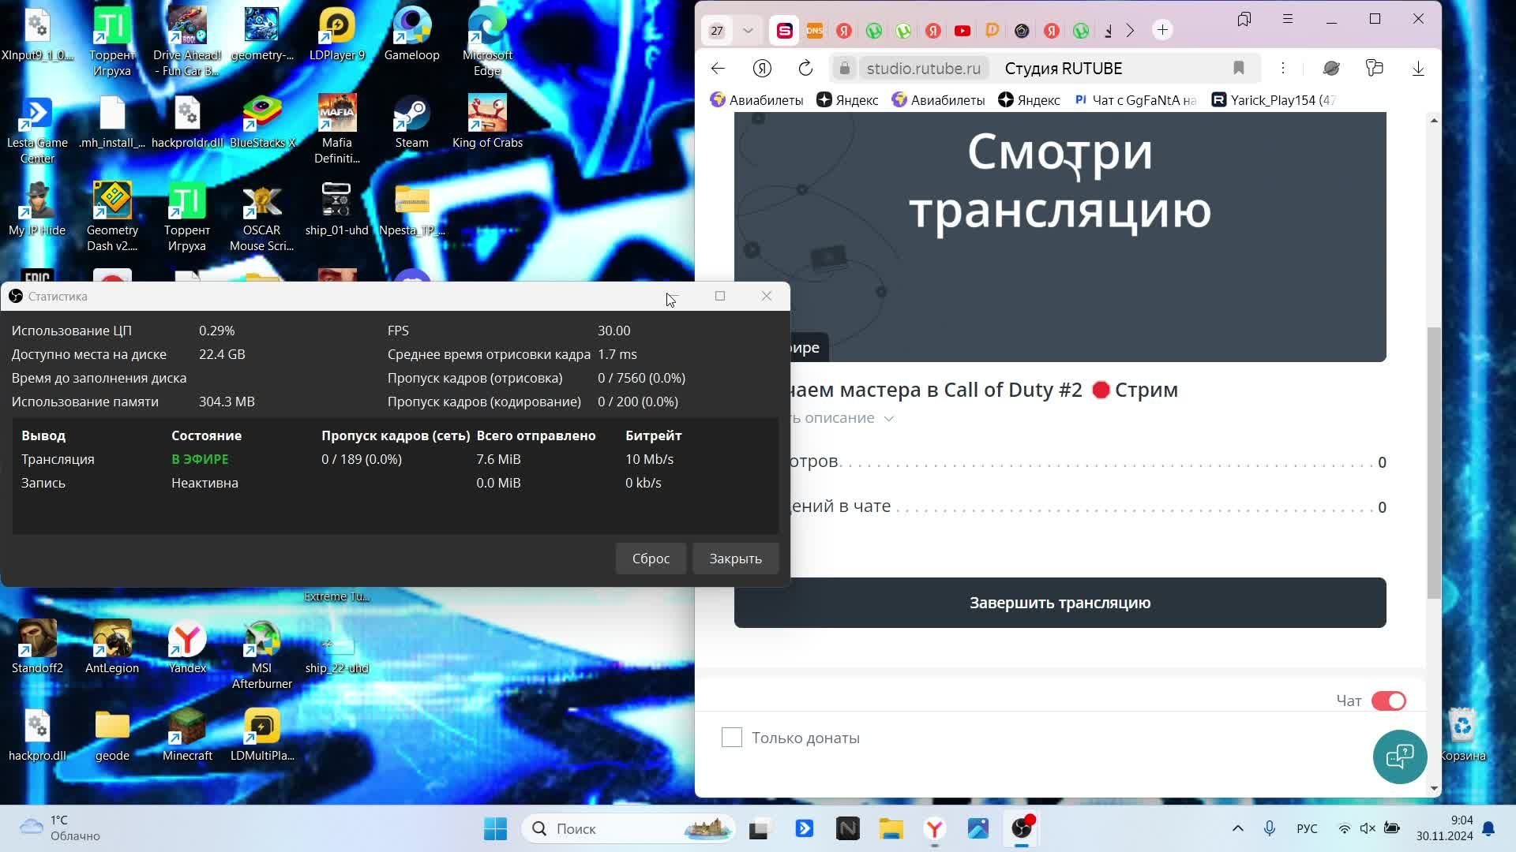1516x852 pixels.
Task: Click the microphone icon in system tray
Action: pos(1270,828)
